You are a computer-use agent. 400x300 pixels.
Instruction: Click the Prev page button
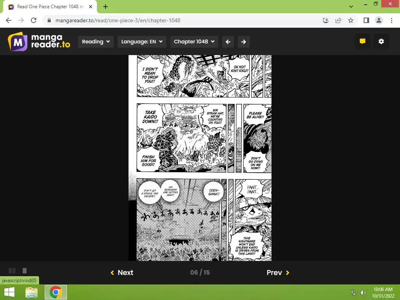click(x=278, y=272)
